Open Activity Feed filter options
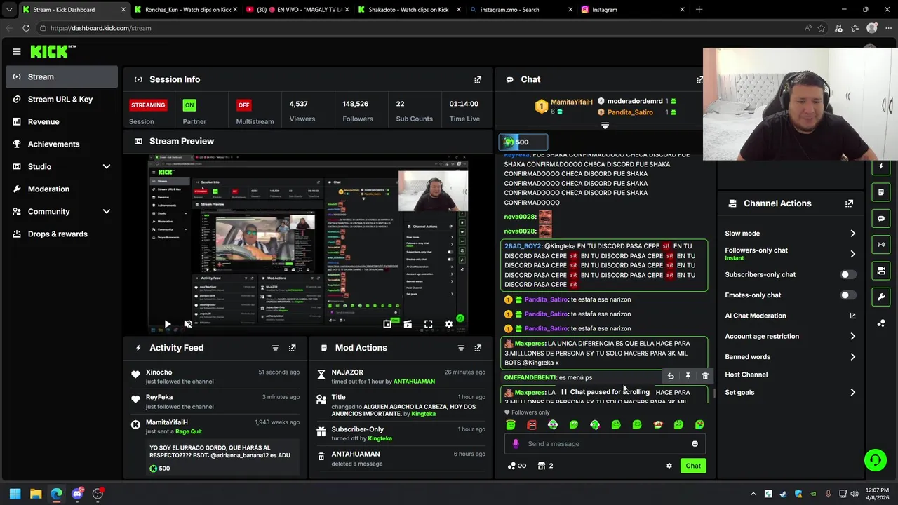The height and width of the screenshot is (505, 898). (x=275, y=348)
